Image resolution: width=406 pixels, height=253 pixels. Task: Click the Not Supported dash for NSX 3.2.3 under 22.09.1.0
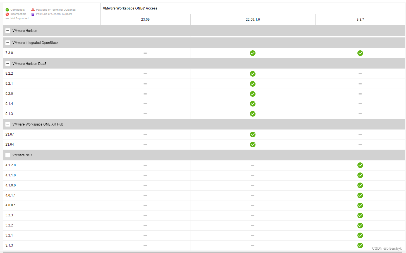[x=253, y=216]
